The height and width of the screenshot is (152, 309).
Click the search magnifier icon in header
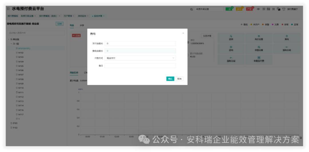click(x=191, y=9)
